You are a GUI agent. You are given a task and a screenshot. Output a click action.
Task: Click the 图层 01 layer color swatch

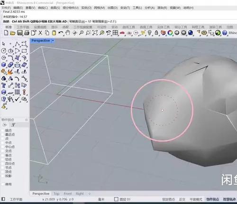(x=116, y=199)
